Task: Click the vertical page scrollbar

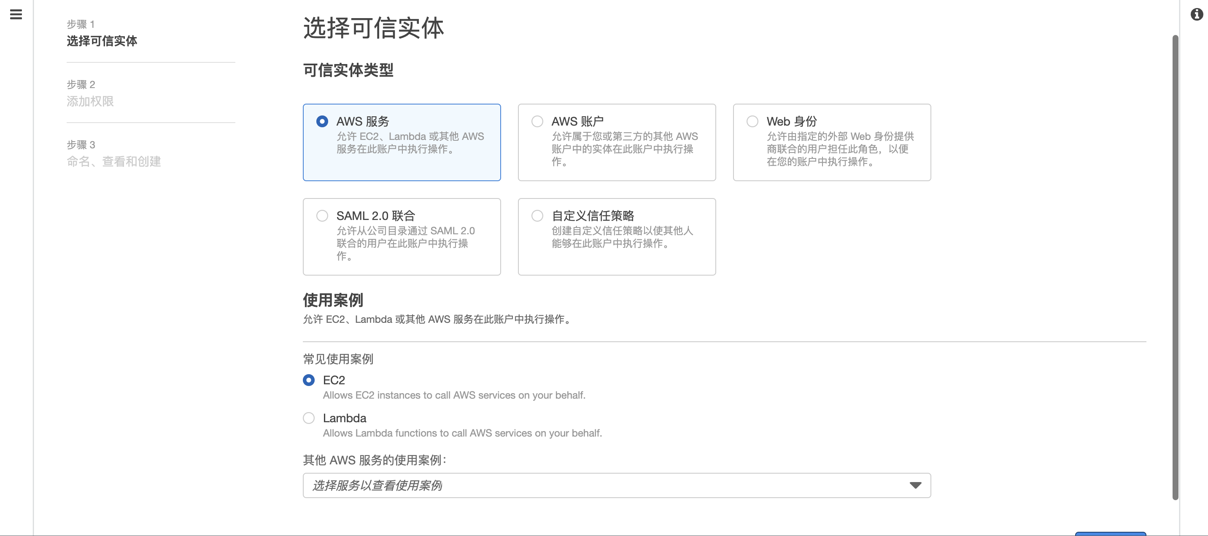Action: pyautogui.click(x=1175, y=267)
